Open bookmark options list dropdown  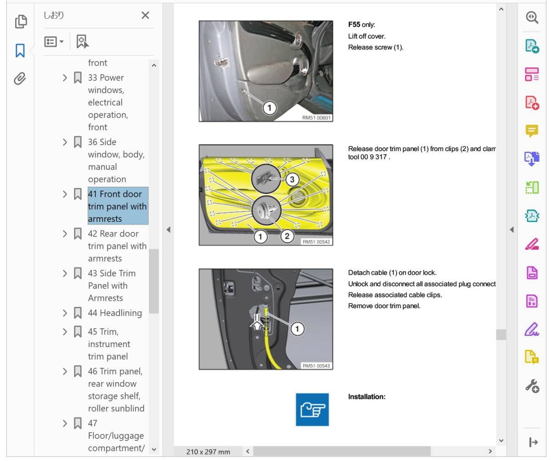pyautogui.click(x=54, y=42)
